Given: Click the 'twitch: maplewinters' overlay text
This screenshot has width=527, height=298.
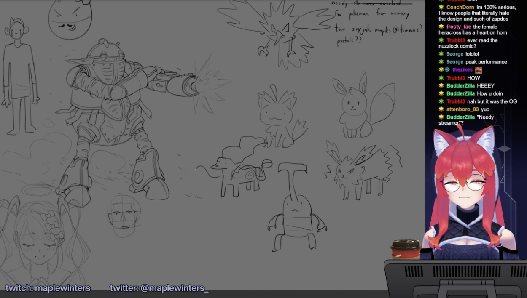Looking at the screenshot, I should click(x=48, y=288).
